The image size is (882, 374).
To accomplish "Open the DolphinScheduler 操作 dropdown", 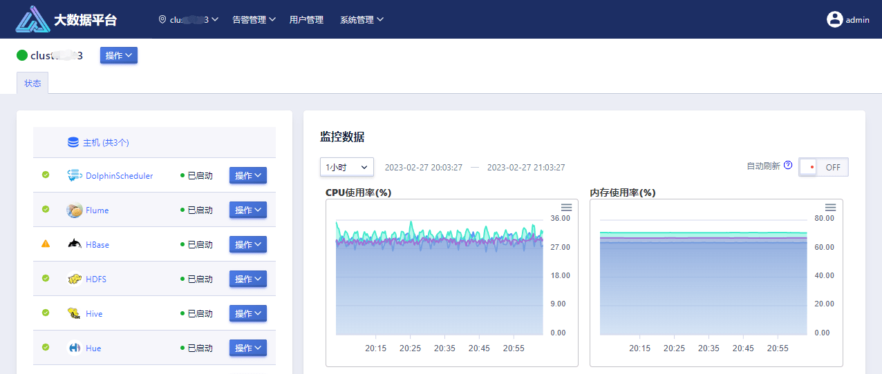I will 248,176.
